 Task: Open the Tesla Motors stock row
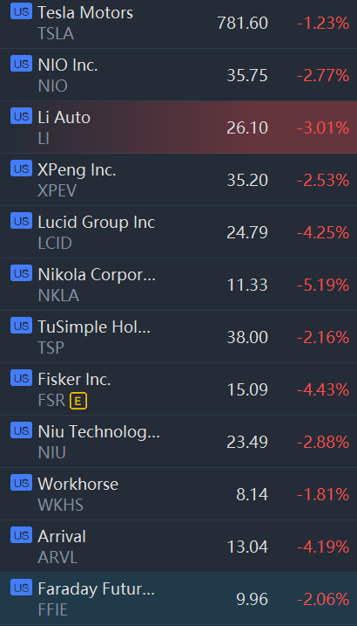[178, 24]
